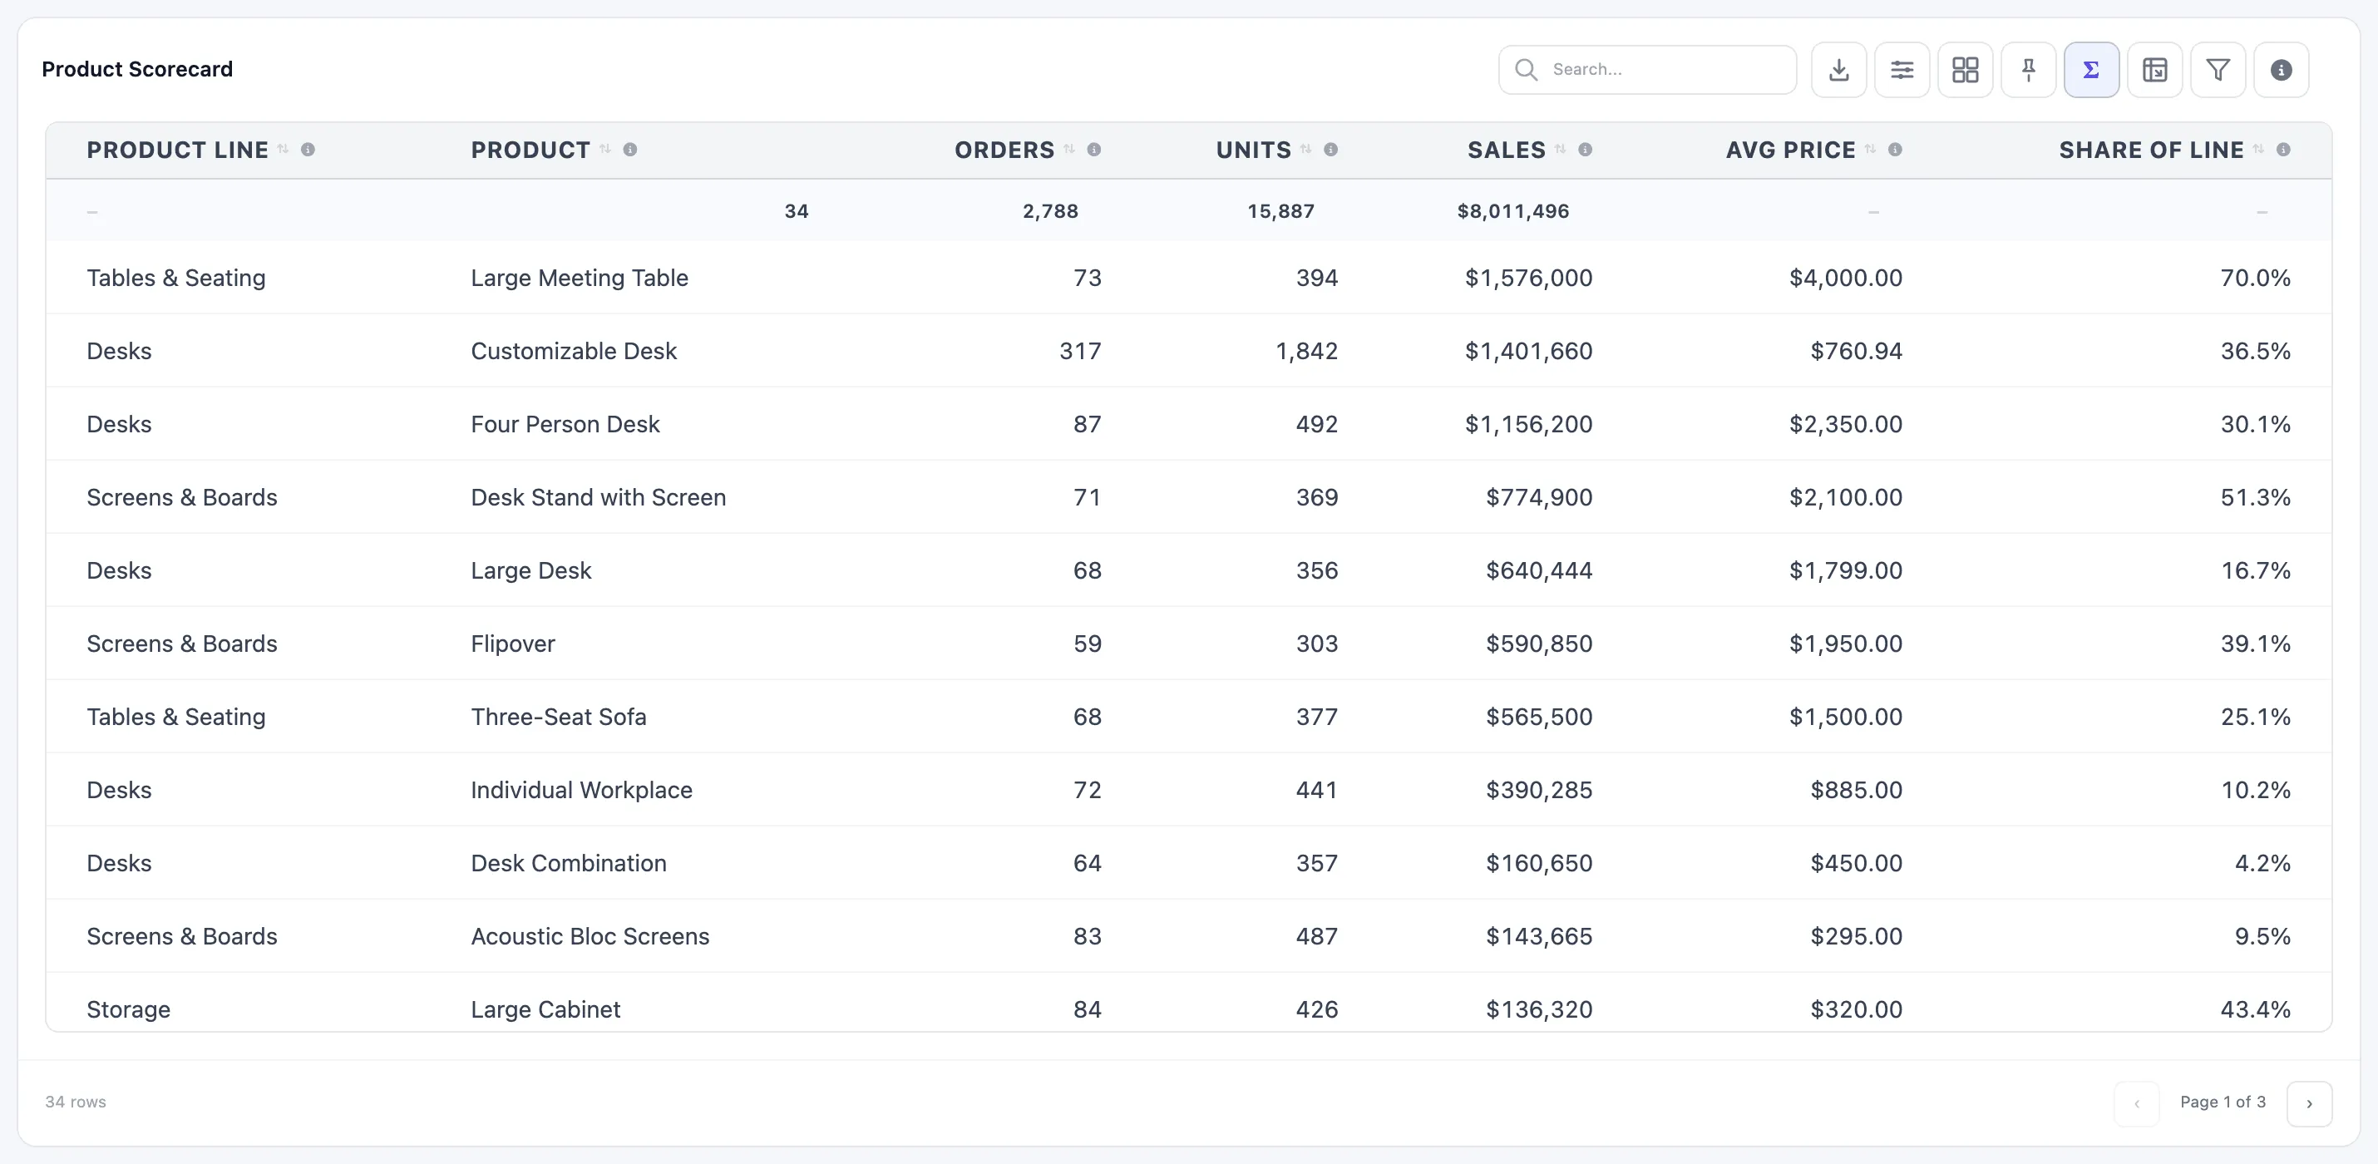This screenshot has width=2378, height=1164.
Task: Click the Storage product line cell
Action: click(x=128, y=1010)
